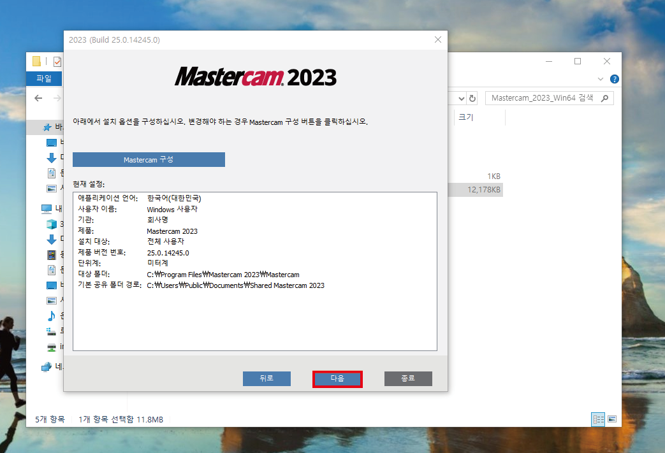Viewport: 665px width, 453px height.
Task: Open the Mastercam 구성 configuration button
Action: (149, 160)
